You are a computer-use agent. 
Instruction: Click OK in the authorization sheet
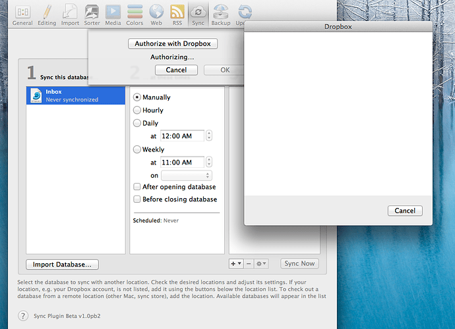225,70
